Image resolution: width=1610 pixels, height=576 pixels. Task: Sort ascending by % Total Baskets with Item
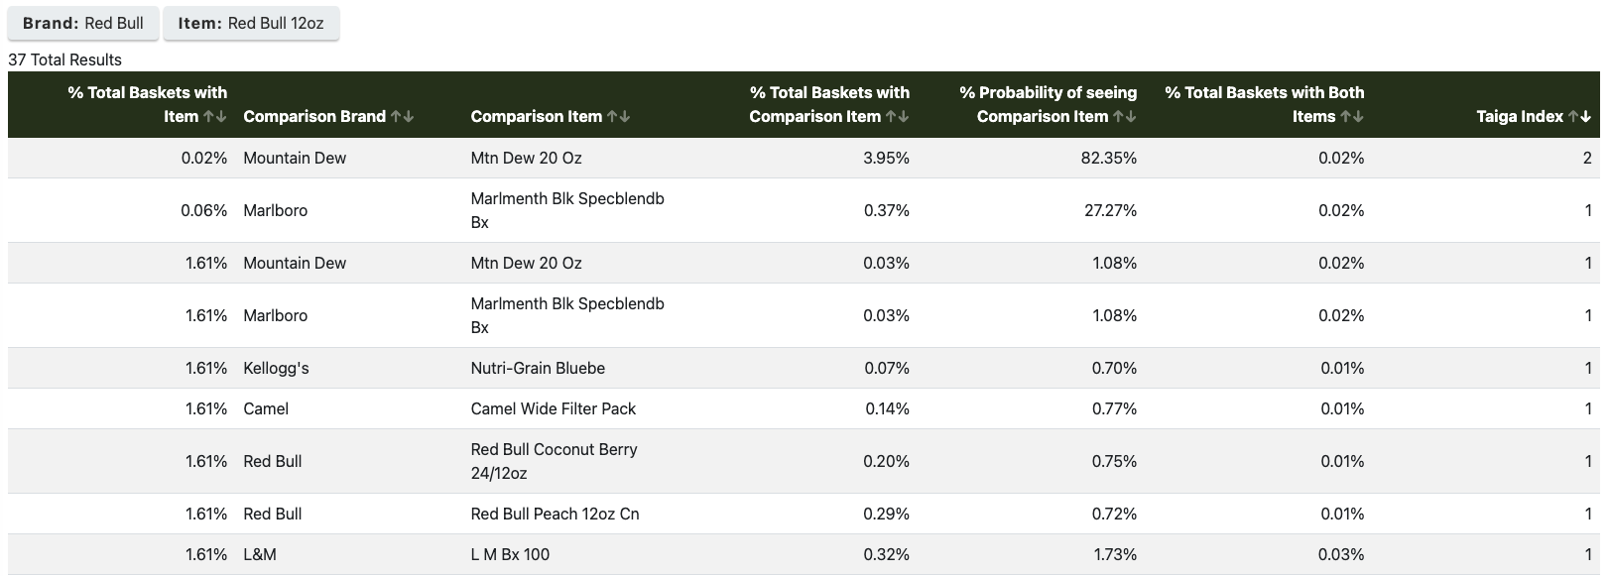210,116
